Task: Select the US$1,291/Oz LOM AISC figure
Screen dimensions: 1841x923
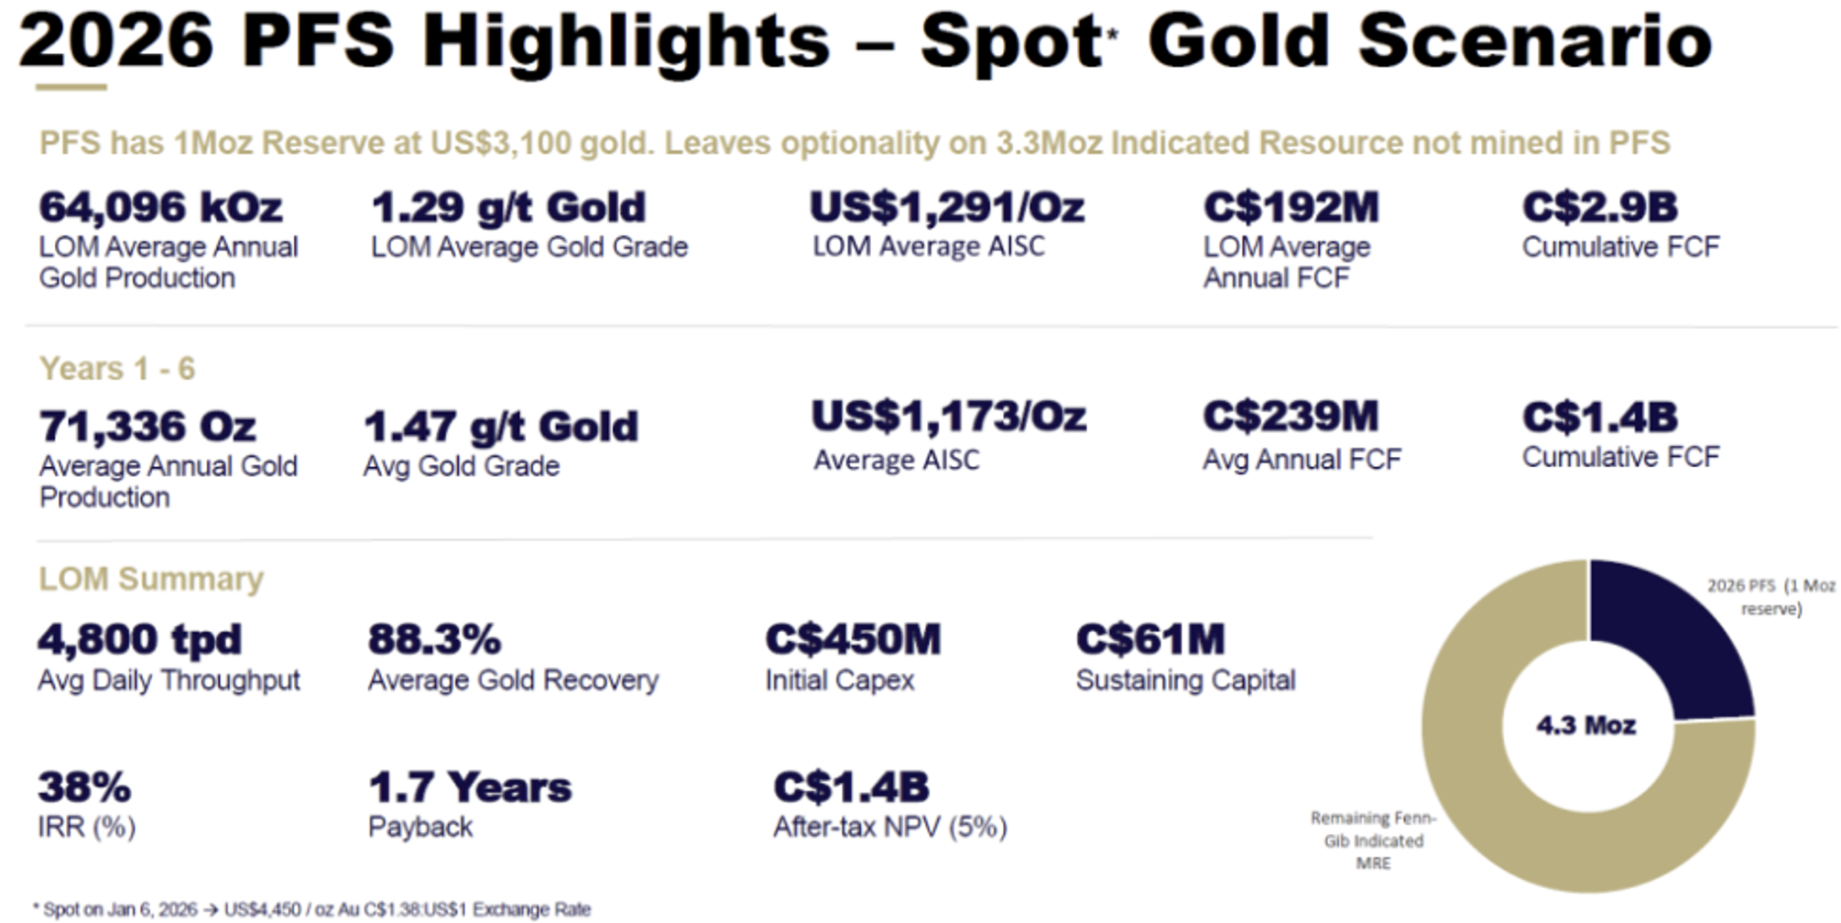Action: (948, 207)
